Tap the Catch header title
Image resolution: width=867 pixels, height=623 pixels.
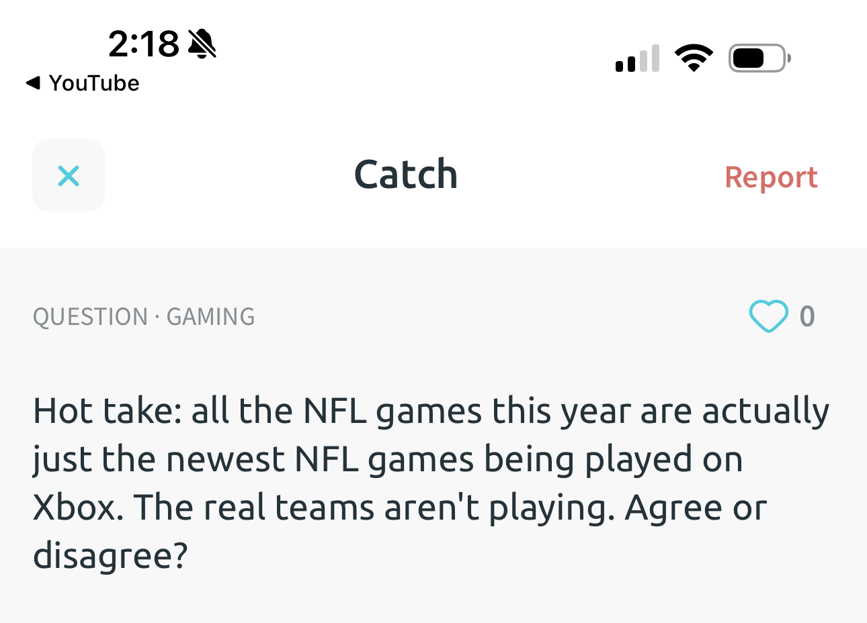406,175
